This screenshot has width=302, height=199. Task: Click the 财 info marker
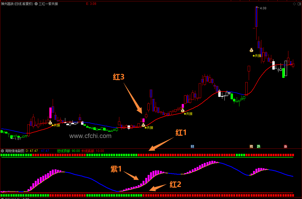(x=192, y=146)
